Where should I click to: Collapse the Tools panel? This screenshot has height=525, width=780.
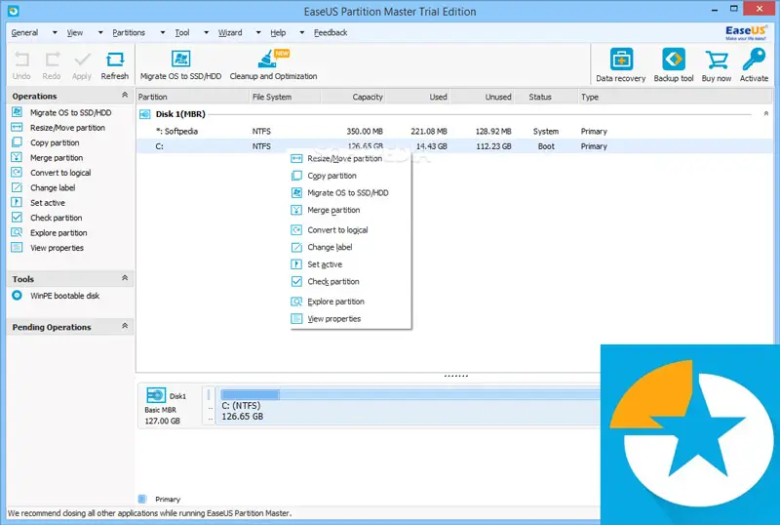(x=125, y=278)
